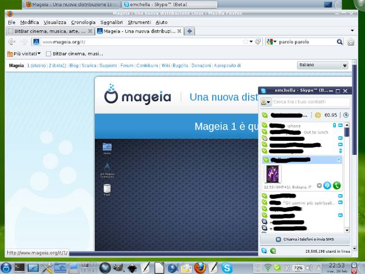Open the address bar history dropdown arrow

tap(251, 42)
